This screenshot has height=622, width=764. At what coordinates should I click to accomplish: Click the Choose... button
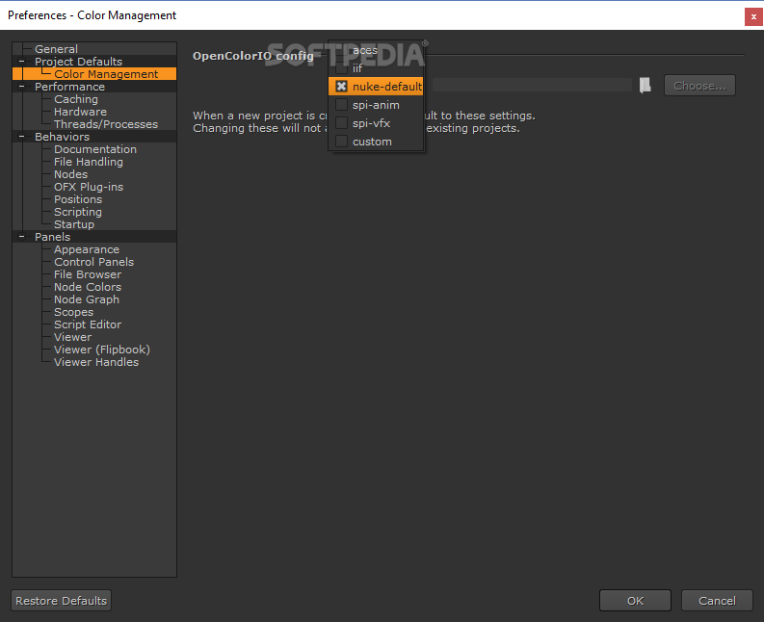click(699, 86)
